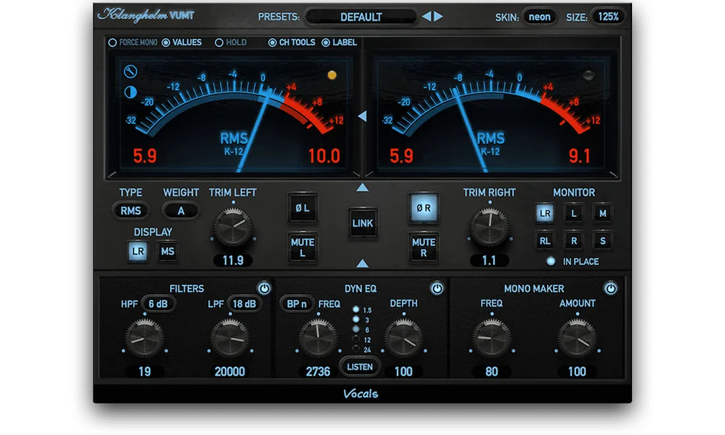Select LR display mode

point(138,252)
